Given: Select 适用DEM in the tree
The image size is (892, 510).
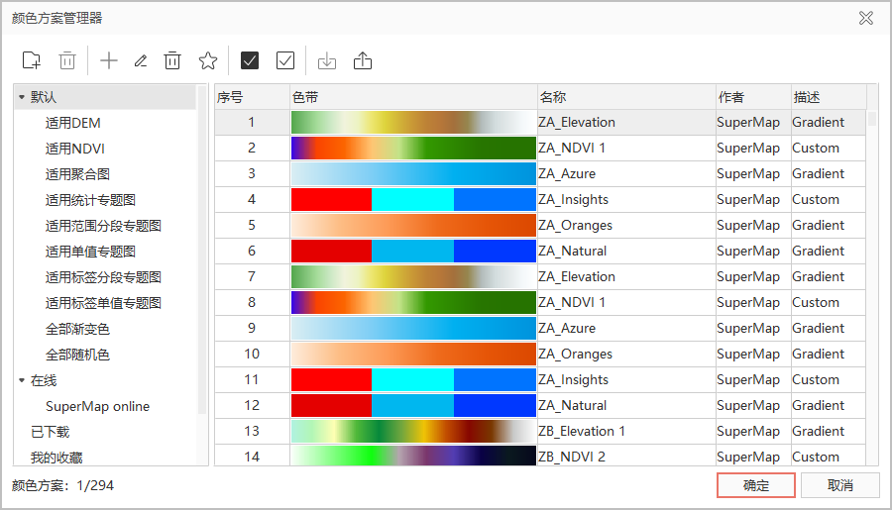Looking at the screenshot, I should (x=72, y=123).
